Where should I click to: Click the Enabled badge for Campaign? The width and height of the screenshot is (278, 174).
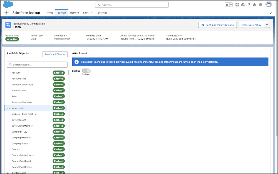(x=59, y=132)
